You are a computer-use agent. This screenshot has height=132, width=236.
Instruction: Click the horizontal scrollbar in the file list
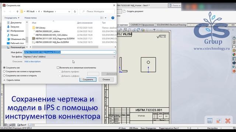tap(65, 47)
